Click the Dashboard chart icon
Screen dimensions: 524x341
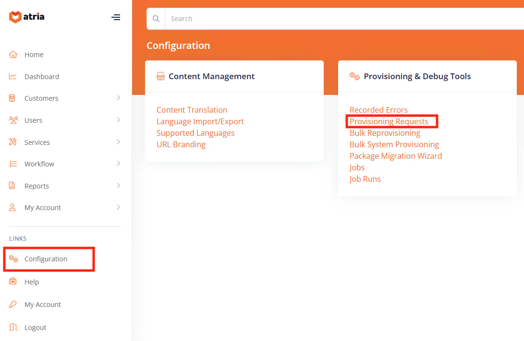(x=13, y=76)
